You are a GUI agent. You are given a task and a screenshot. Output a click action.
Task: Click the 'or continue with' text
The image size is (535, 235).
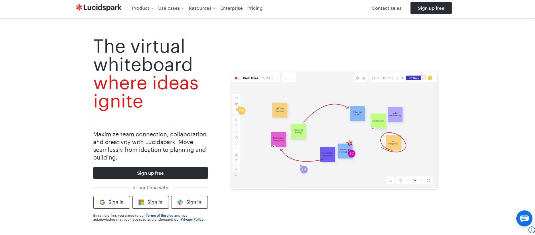150,188
